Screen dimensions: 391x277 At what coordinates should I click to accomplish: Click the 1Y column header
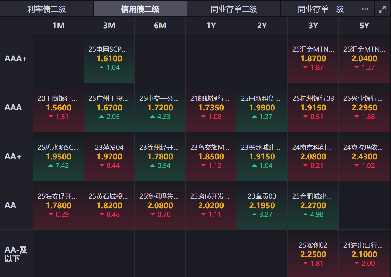click(211, 26)
